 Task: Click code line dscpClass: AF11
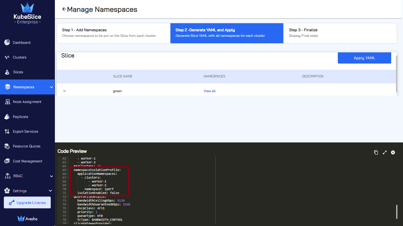click(x=91, y=208)
